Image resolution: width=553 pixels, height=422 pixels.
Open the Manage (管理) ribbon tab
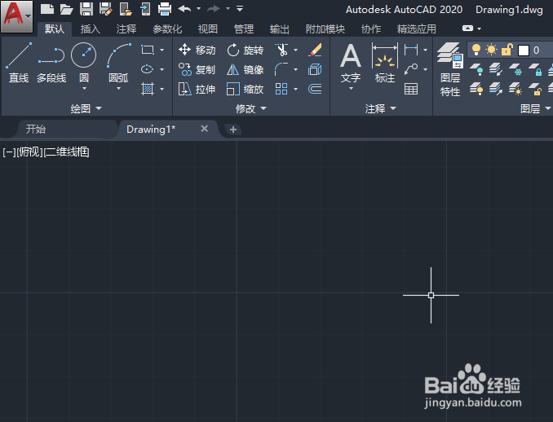coord(244,29)
